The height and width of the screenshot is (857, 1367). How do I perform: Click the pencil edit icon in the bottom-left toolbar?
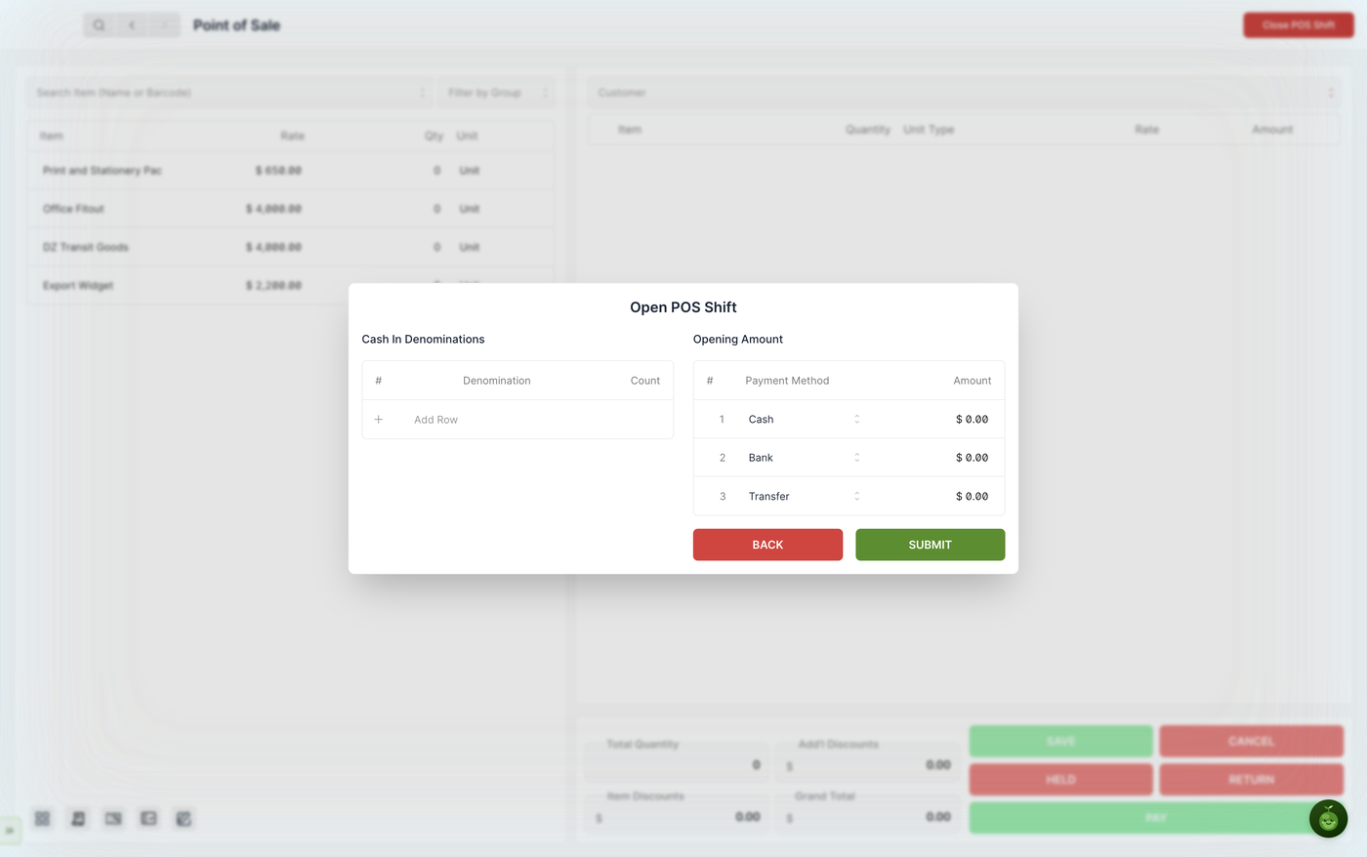pos(184,819)
